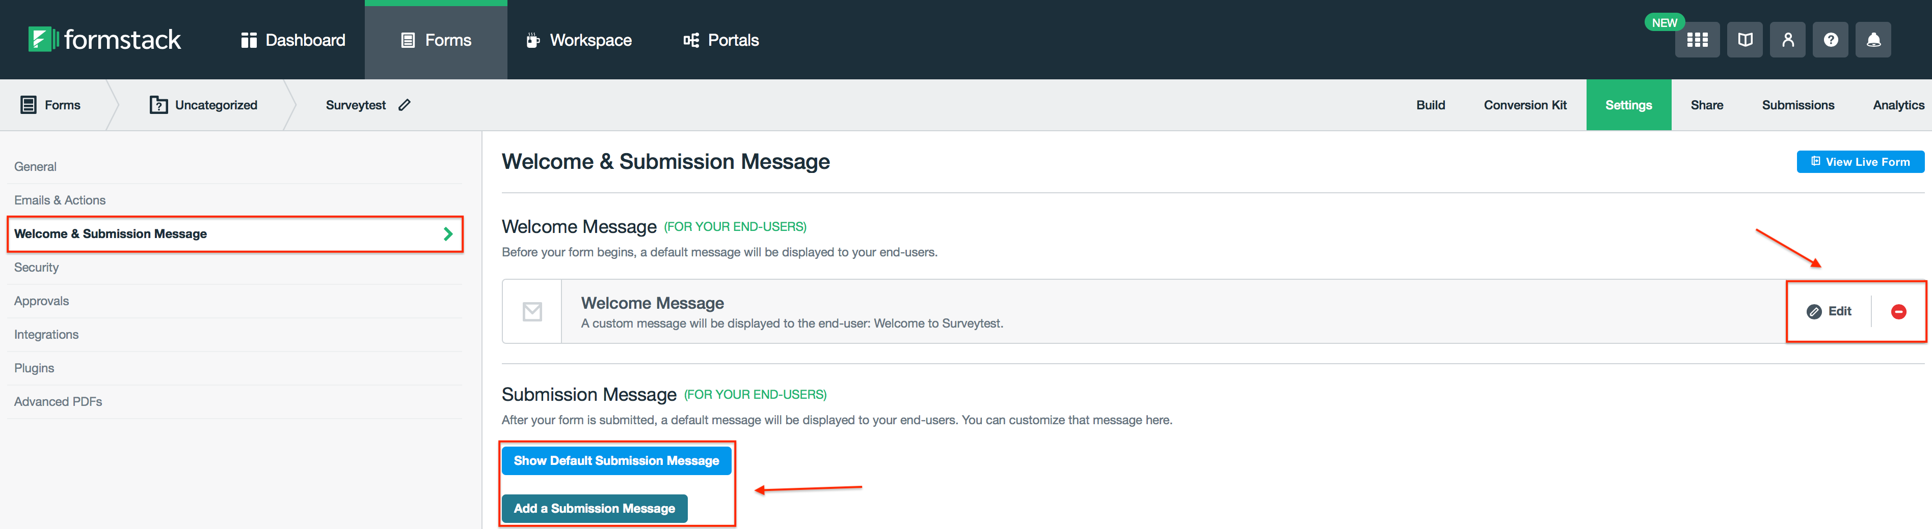Click the envelope icon in Welcome Message
Screen dimensions: 1932x529
pos(532,312)
